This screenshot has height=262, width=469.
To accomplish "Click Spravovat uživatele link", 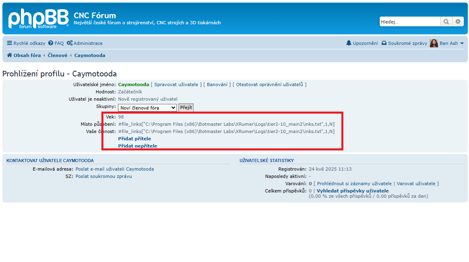I will point(176,85).
